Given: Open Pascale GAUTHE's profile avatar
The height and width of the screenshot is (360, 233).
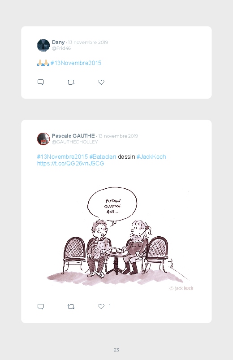Looking at the screenshot, I should 43,139.
